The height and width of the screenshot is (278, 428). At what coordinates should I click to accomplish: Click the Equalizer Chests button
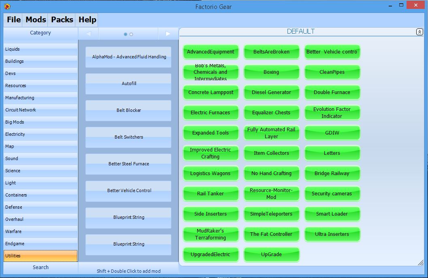pos(271,113)
